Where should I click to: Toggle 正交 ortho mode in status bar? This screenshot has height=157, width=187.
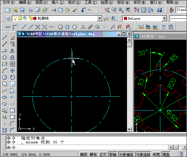(x=103, y=155)
